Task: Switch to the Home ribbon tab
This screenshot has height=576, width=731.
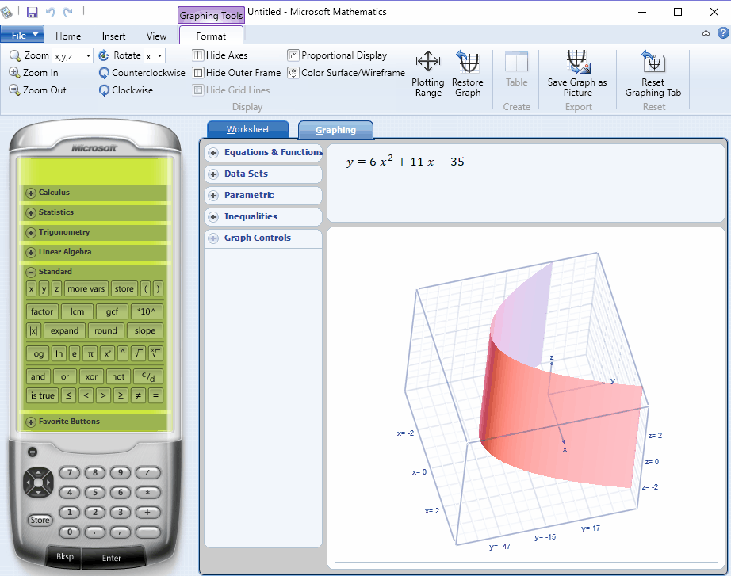Action: pos(68,36)
